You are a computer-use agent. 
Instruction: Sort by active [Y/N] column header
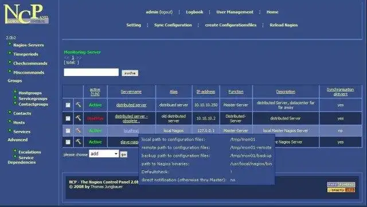click(x=95, y=91)
